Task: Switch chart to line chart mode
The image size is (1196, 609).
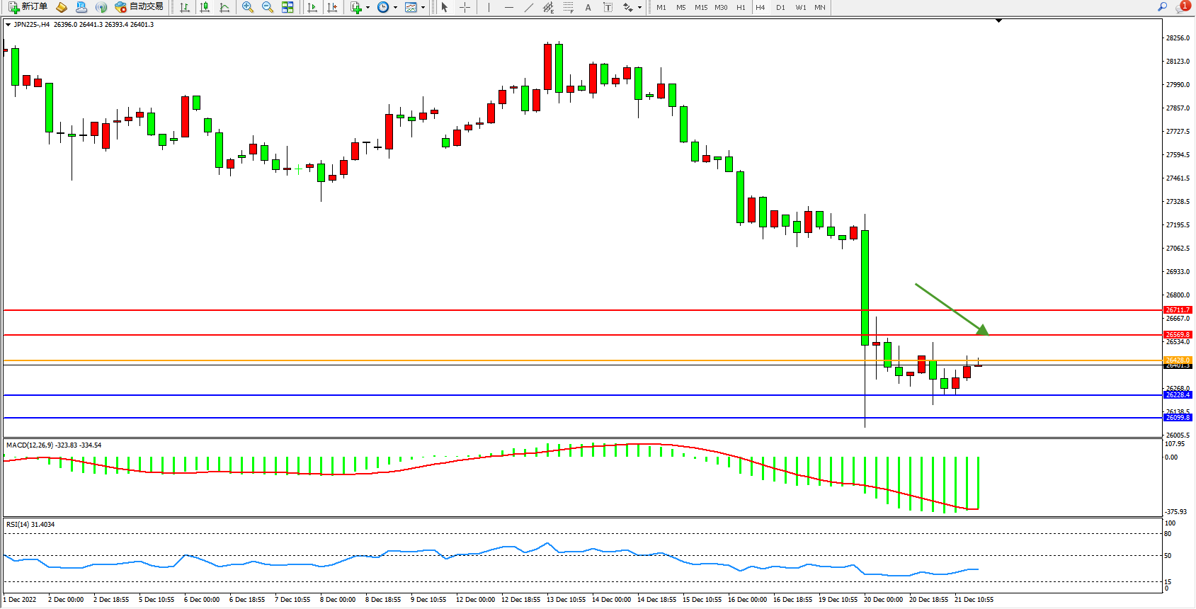Action: click(x=224, y=7)
